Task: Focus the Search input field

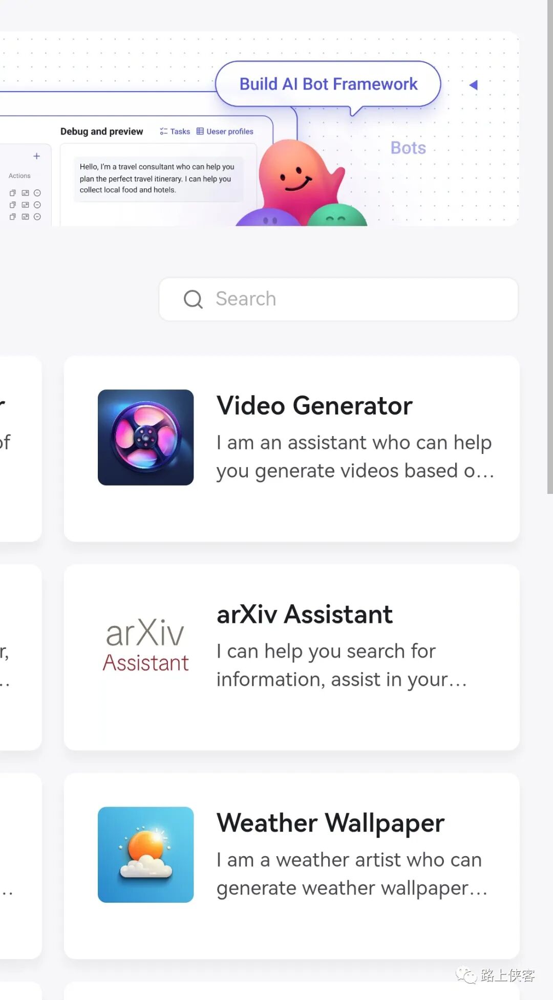Action: tap(338, 299)
